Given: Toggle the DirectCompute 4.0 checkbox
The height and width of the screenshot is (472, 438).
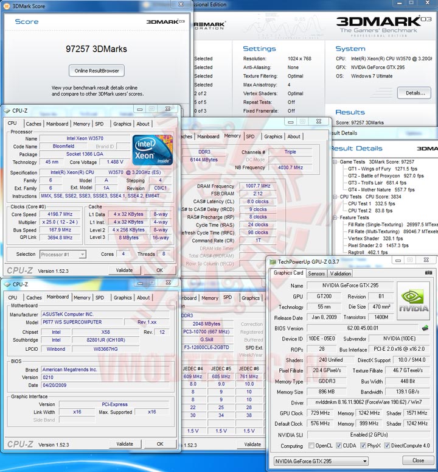Looking at the screenshot, I should point(387,445).
